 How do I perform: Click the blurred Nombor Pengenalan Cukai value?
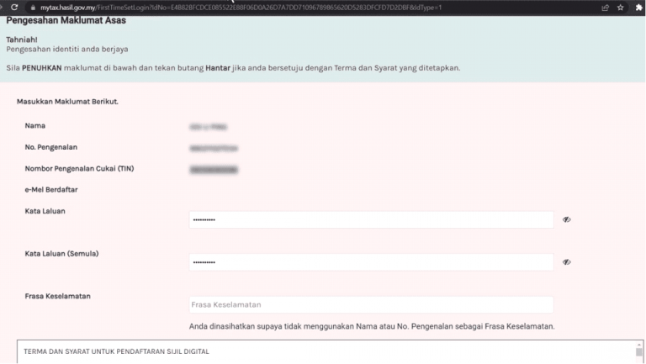click(214, 169)
